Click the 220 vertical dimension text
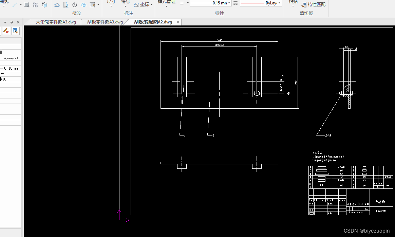Image resolution: width=395 pixels, height=237 pixels. (296, 83)
